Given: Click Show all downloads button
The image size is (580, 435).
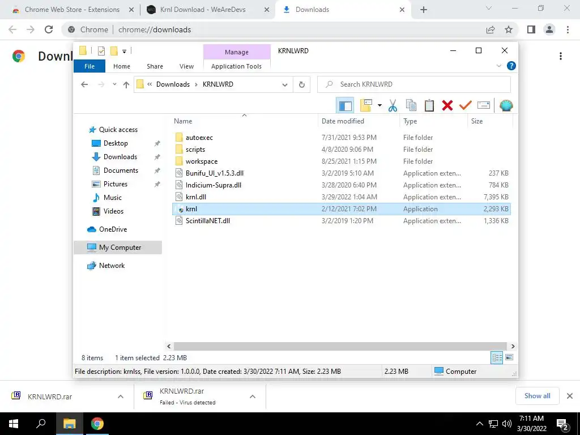Looking at the screenshot, I should [x=537, y=396].
